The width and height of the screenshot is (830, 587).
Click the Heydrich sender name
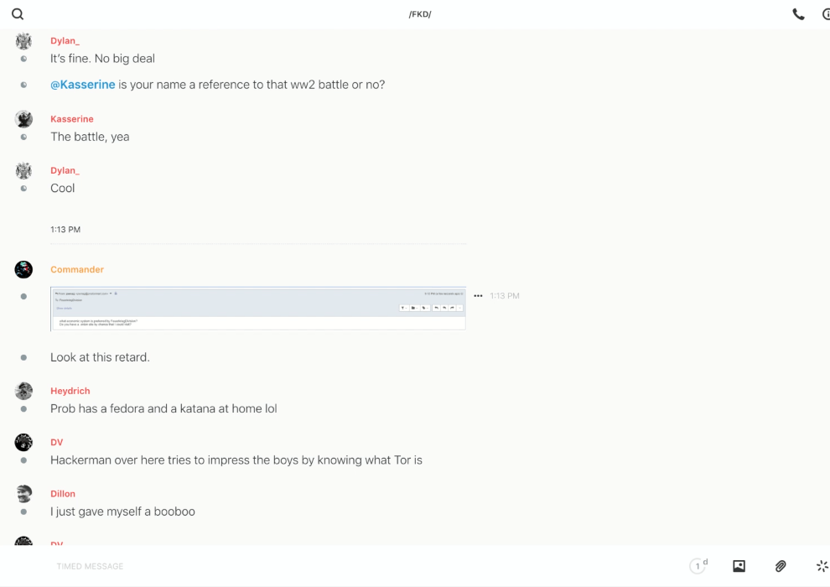point(70,391)
